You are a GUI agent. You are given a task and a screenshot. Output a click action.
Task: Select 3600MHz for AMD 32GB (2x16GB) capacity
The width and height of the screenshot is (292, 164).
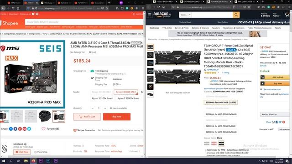point(221,132)
